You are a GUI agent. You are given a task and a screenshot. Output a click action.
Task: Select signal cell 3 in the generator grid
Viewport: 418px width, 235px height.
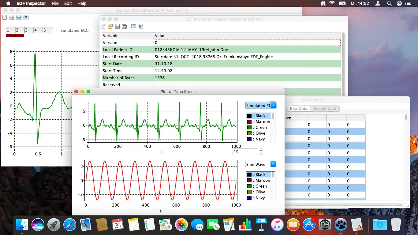(29, 30)
